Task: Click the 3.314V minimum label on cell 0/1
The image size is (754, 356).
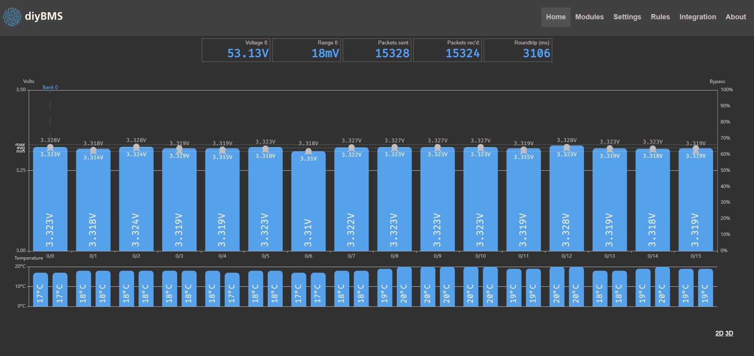Action: point(93,157)
